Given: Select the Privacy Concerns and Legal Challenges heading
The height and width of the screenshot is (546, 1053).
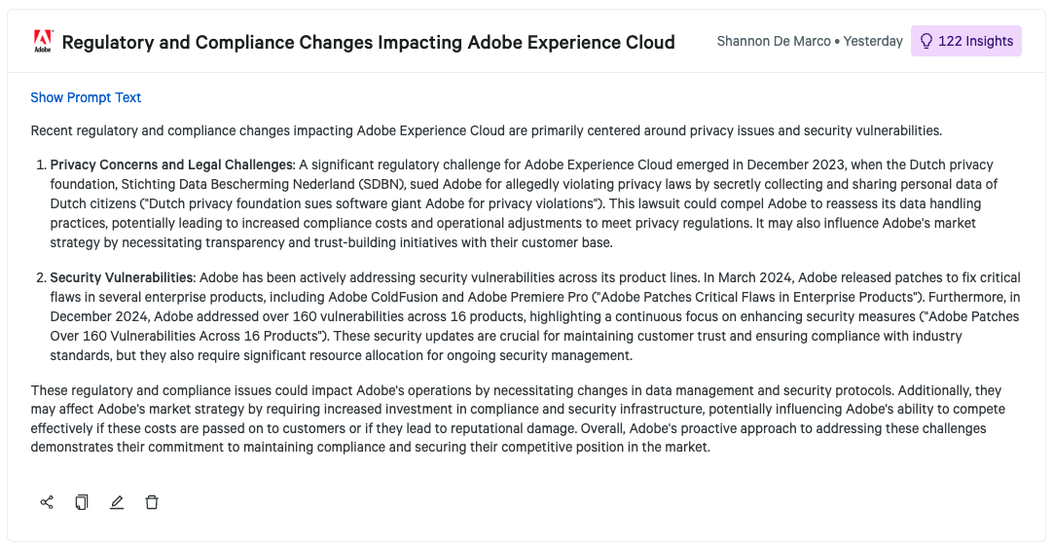Looking at the screenshot, I should click(171, 165).
